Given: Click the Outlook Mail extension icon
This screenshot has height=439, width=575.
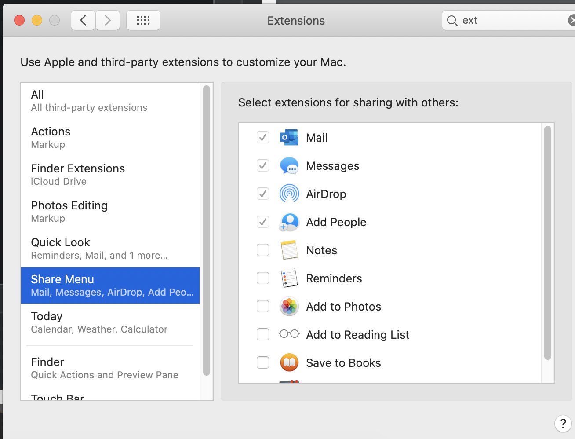Looking at the screenshot, I should click(289, 138).
